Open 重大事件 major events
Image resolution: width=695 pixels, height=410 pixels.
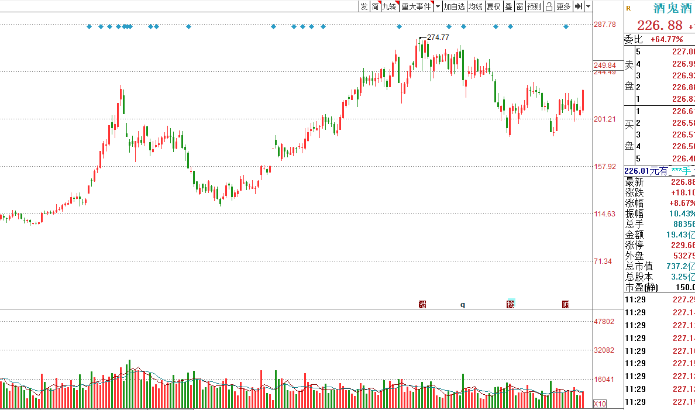click(x=417, y=6)
